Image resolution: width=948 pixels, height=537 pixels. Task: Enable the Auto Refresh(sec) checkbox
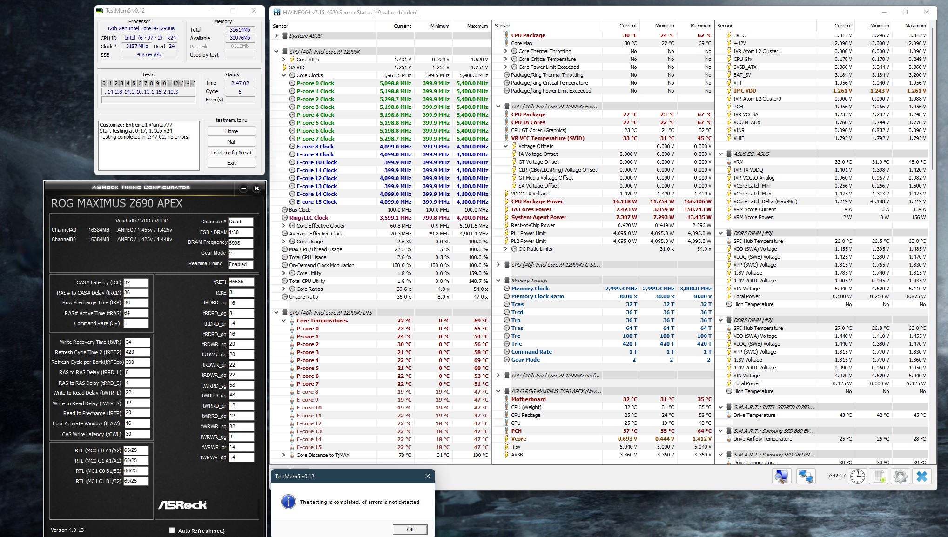point(172,530)
